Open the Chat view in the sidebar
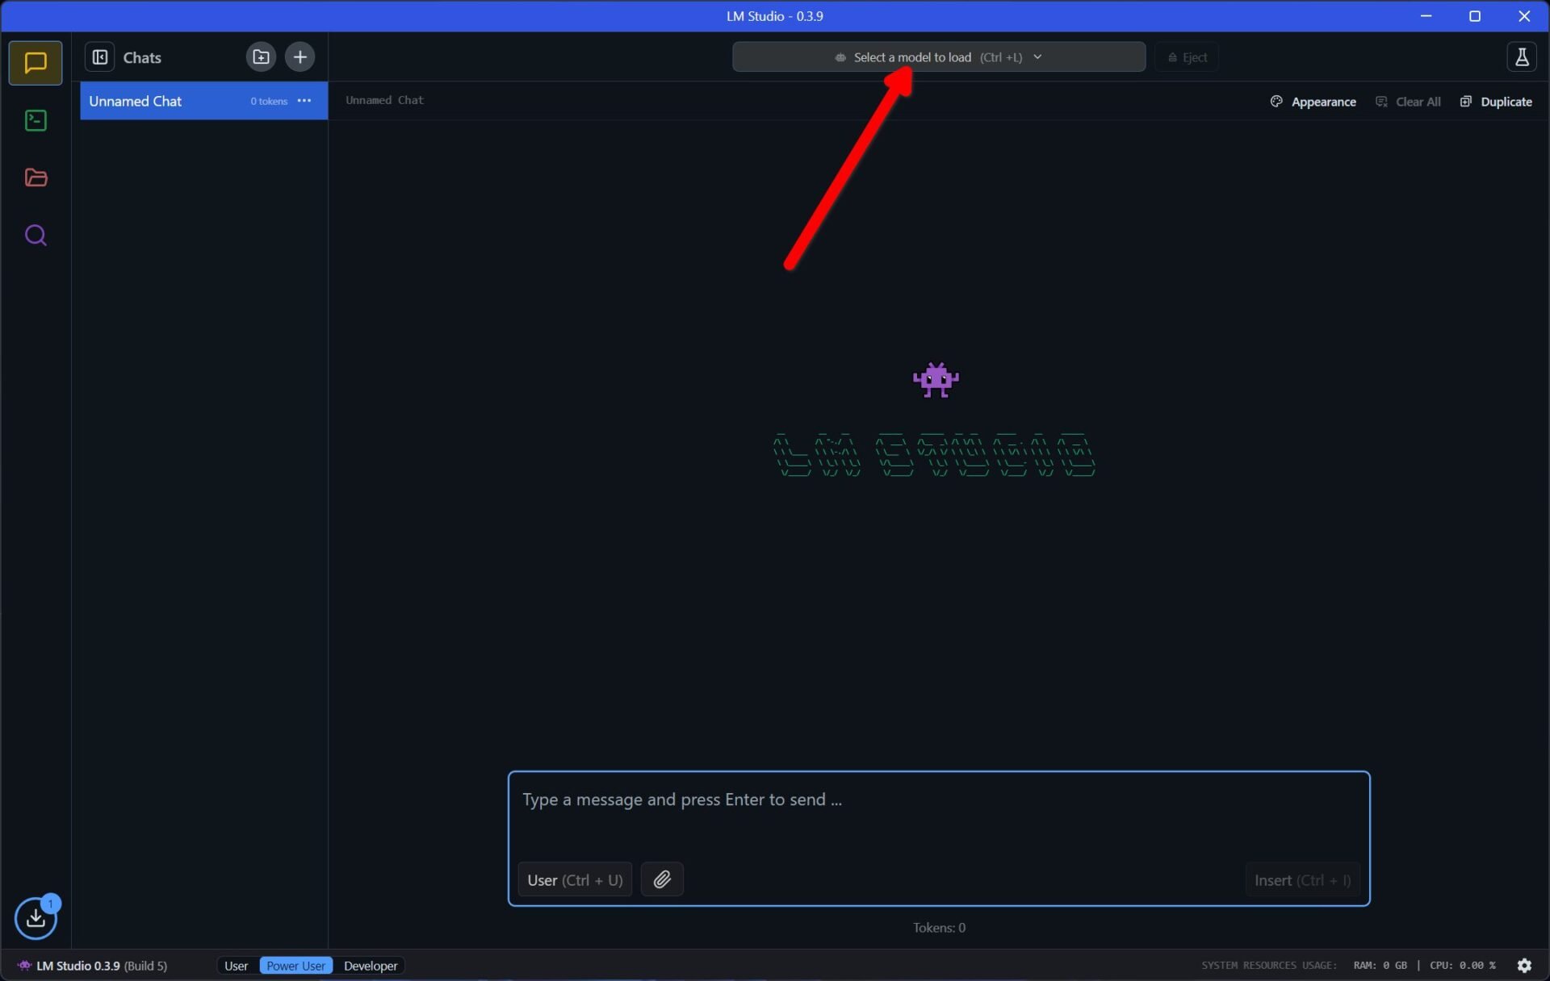Viewport: 1550px width, 981px height. click(x=36, y=63)
